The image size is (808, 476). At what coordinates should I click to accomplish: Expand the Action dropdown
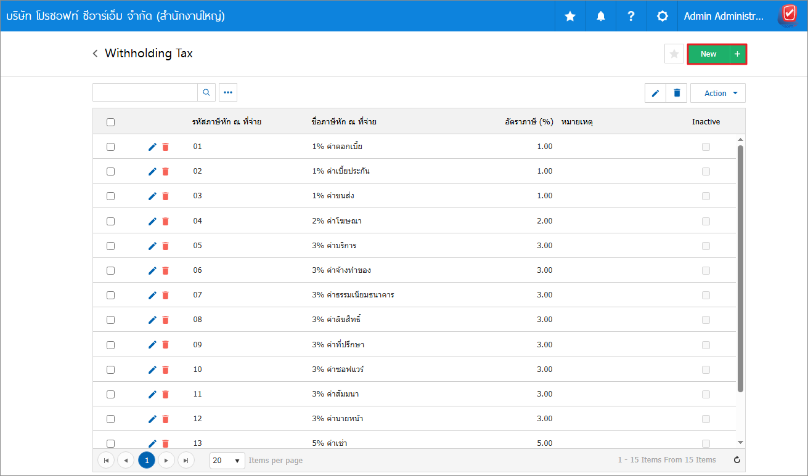point(718,93)
